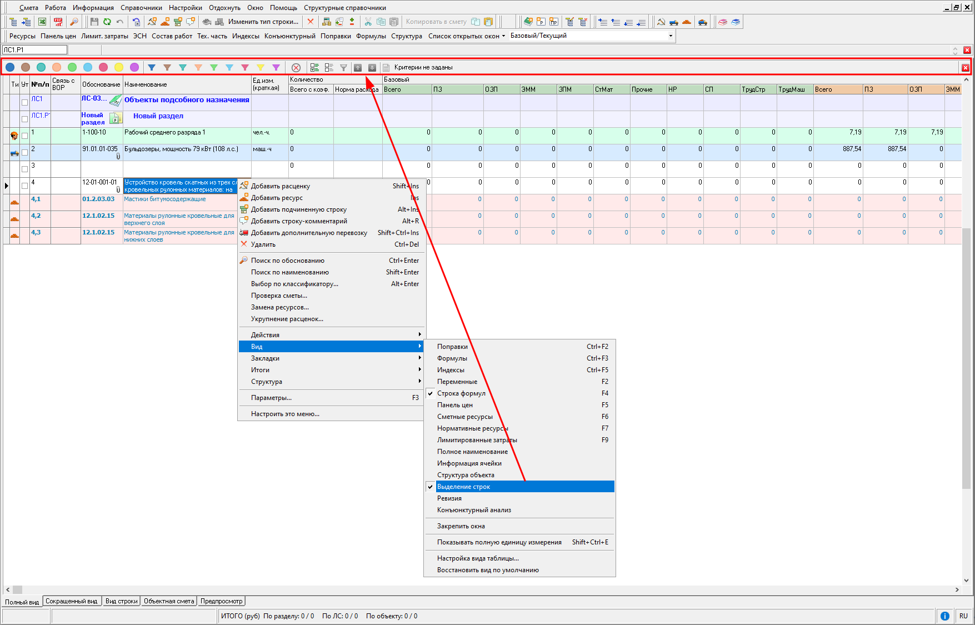Click the Изменить тип строки button
Image resolution: width=975 pixels, height=625 pixels.
(263, 22)
